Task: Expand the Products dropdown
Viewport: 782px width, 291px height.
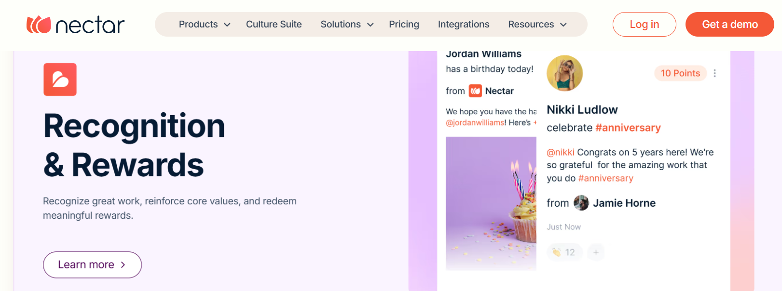Action: 204,24
